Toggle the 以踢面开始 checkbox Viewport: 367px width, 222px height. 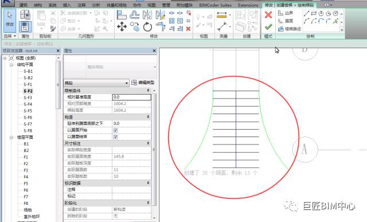115,130
